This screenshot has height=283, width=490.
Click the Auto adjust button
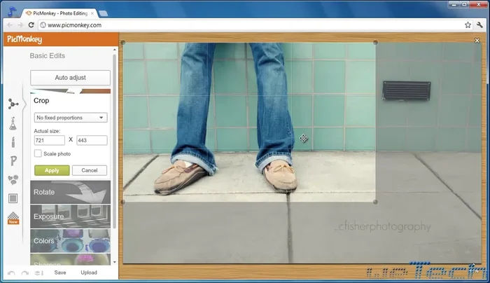click(70, 78)
